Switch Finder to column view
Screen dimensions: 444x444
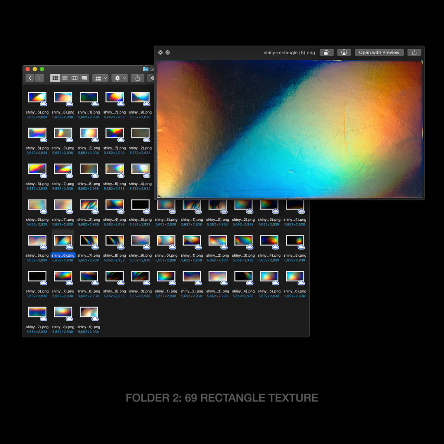pyautogui.click(x=74, y=78)
